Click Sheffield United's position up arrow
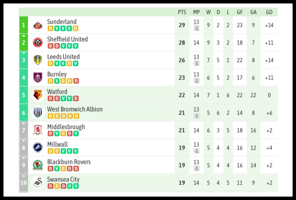This screenshot has height=200, width=296. click(24, 36)
